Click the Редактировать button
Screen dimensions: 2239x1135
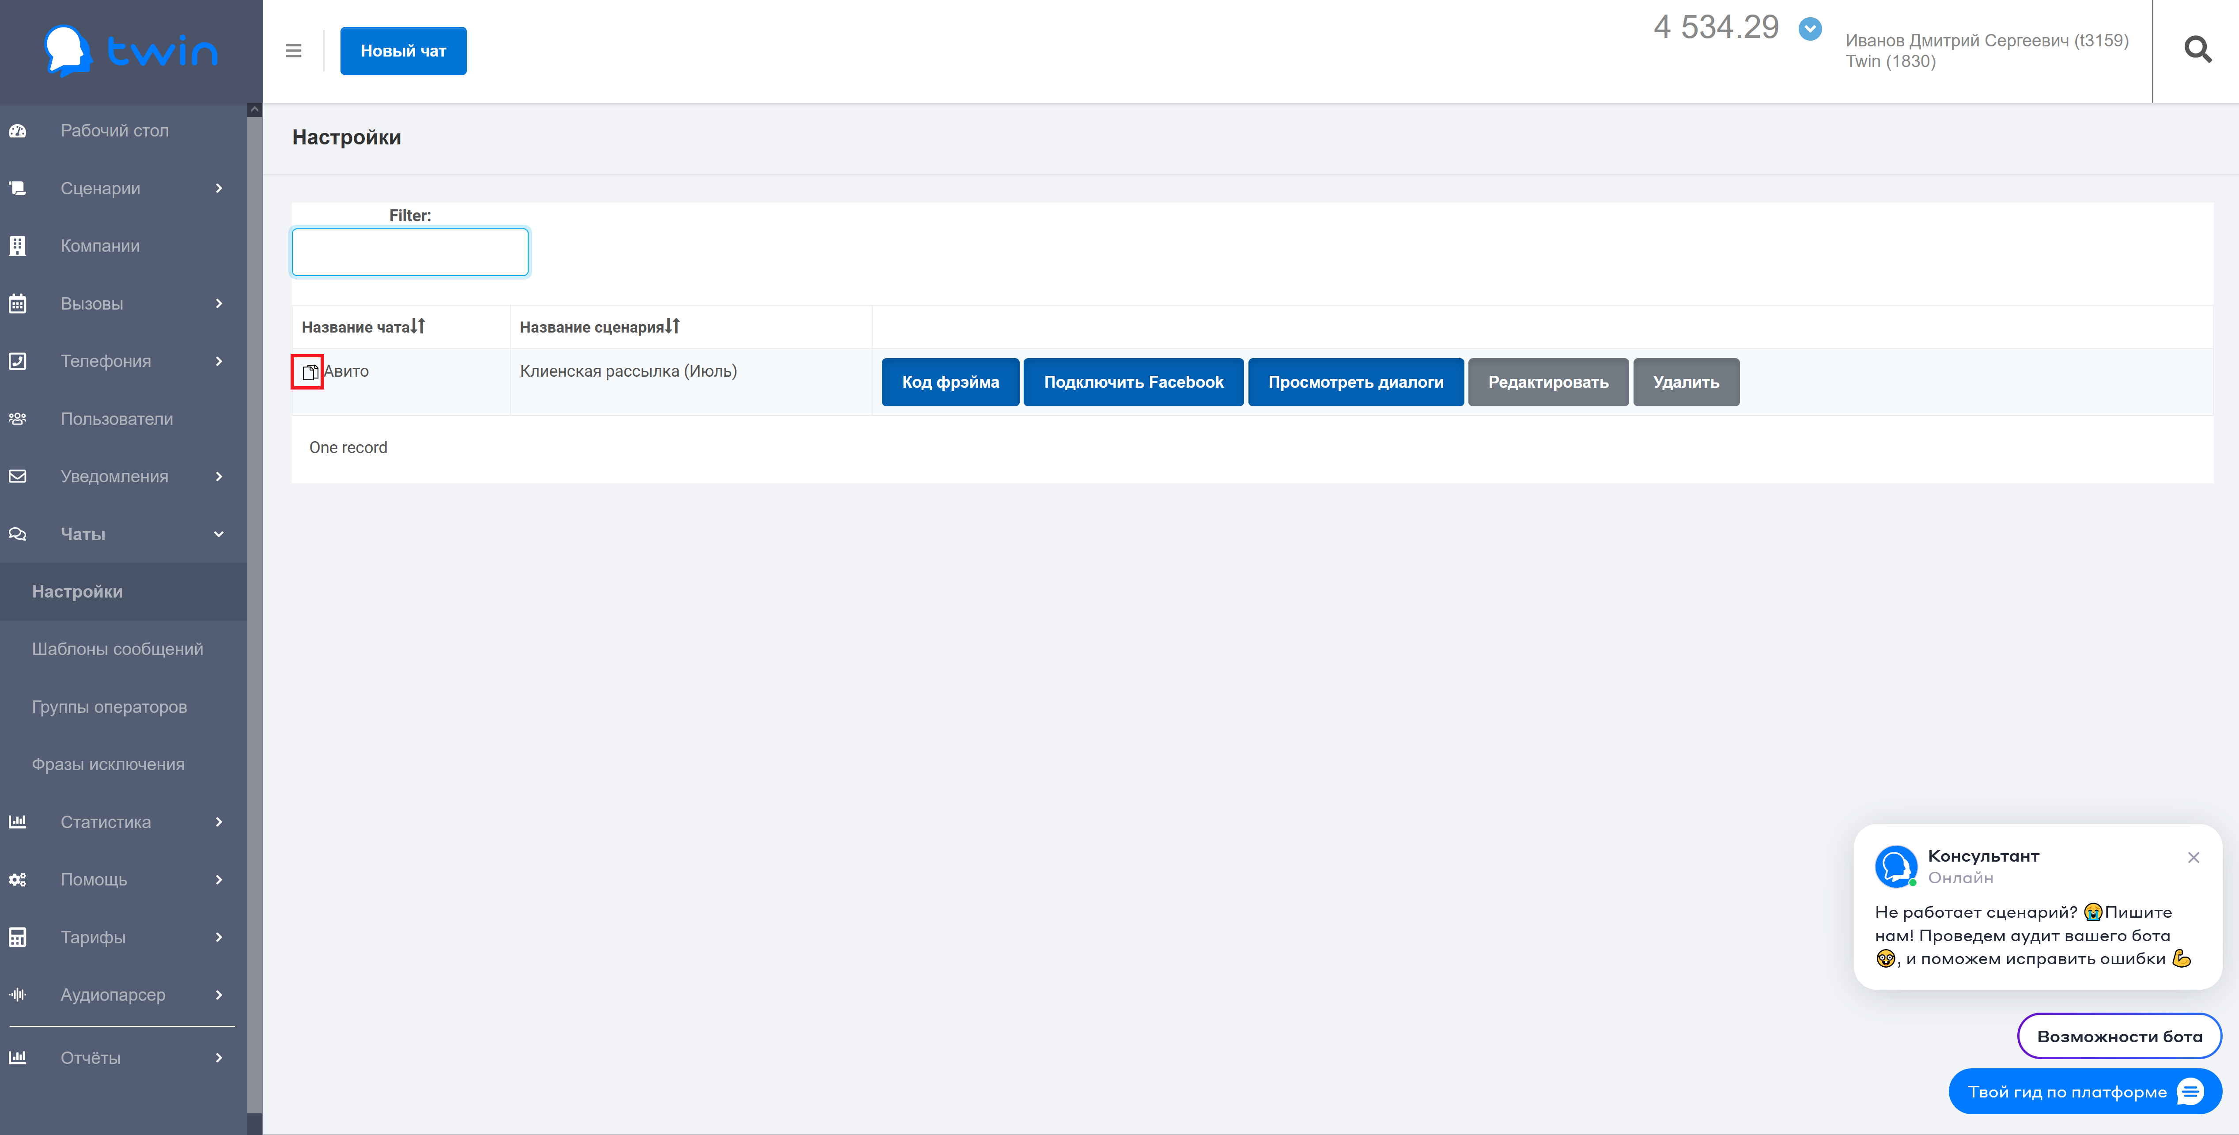[1548, 382]
